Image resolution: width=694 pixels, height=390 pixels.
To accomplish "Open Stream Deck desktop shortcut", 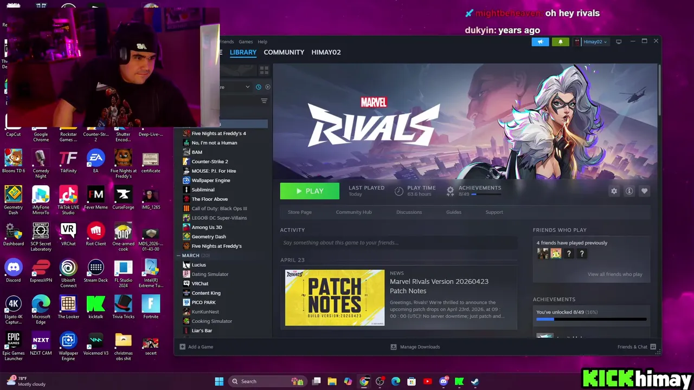I will pyautogui.click(x=96, y=270).
